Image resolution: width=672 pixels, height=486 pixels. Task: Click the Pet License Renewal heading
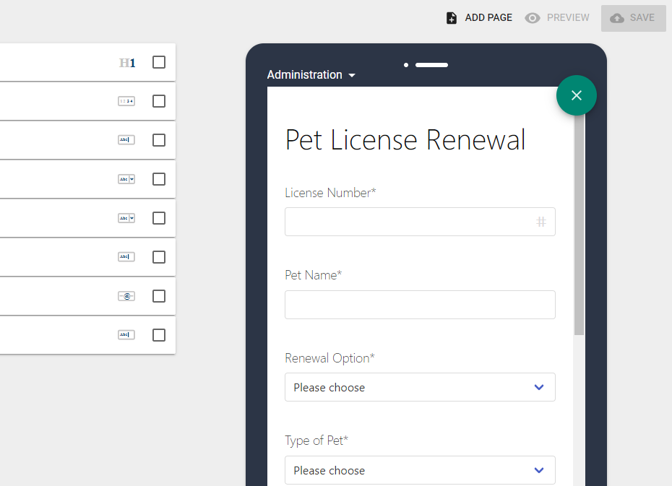tap(405, 140)
